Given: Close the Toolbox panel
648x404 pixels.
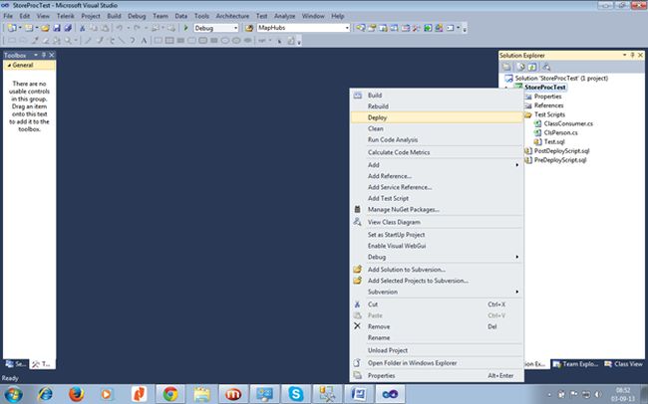Looking at the screenshot, I should [x=52, y=55].
